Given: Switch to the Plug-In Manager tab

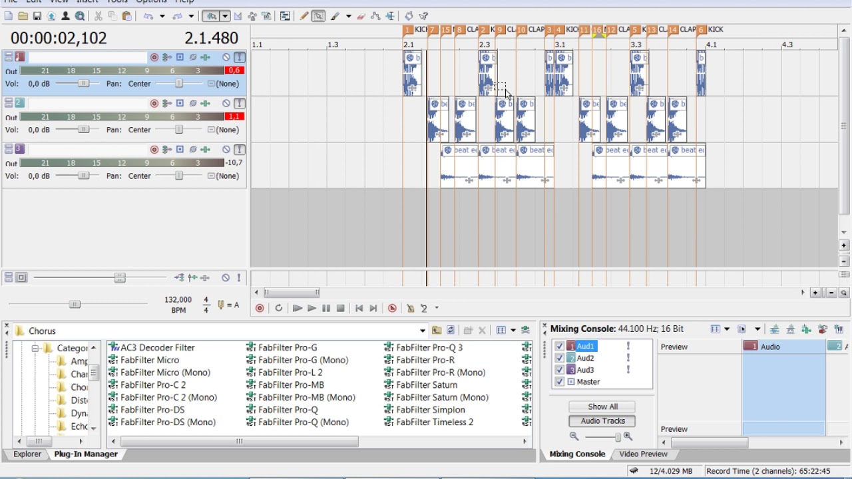Looking at the screenshot, I should point(86,454).
